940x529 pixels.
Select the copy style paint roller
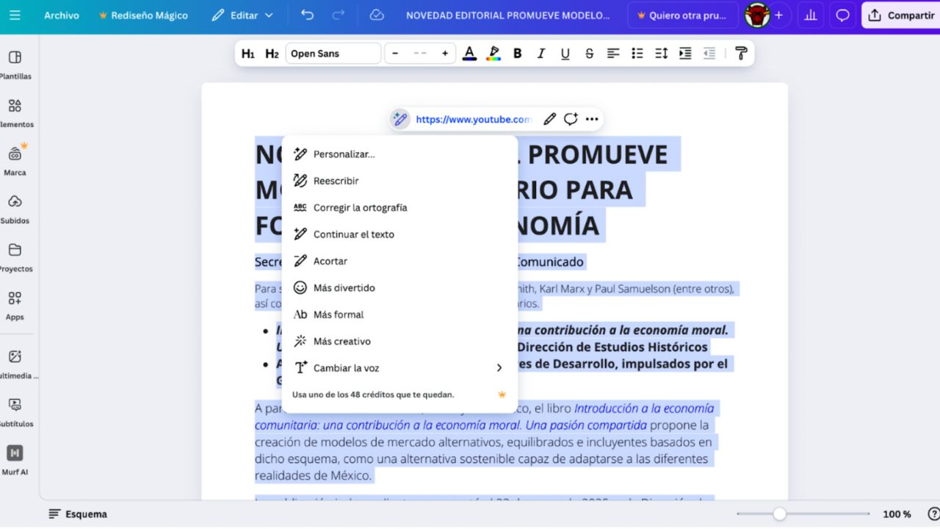coord(741,54)
